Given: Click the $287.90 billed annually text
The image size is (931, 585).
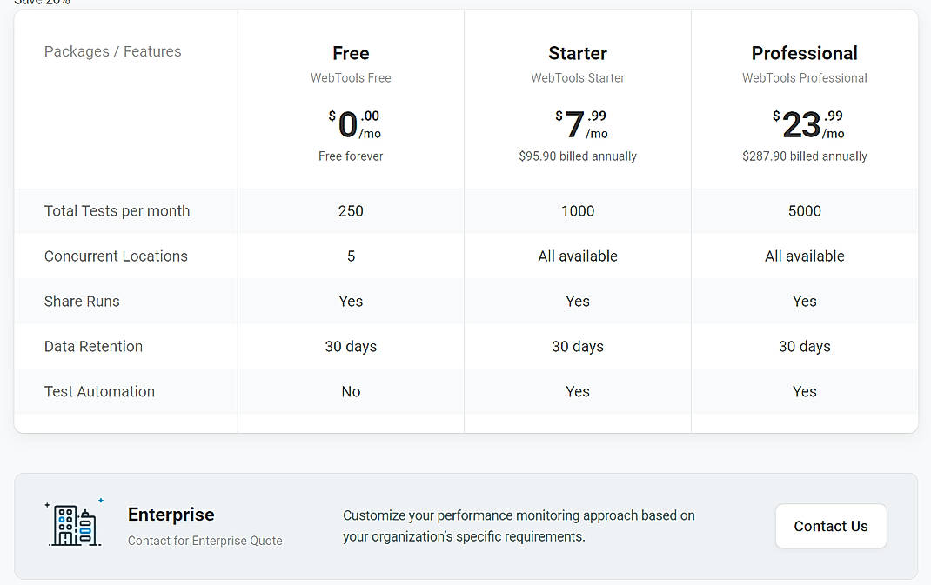Looking at the screenshot, I should 804,156.
